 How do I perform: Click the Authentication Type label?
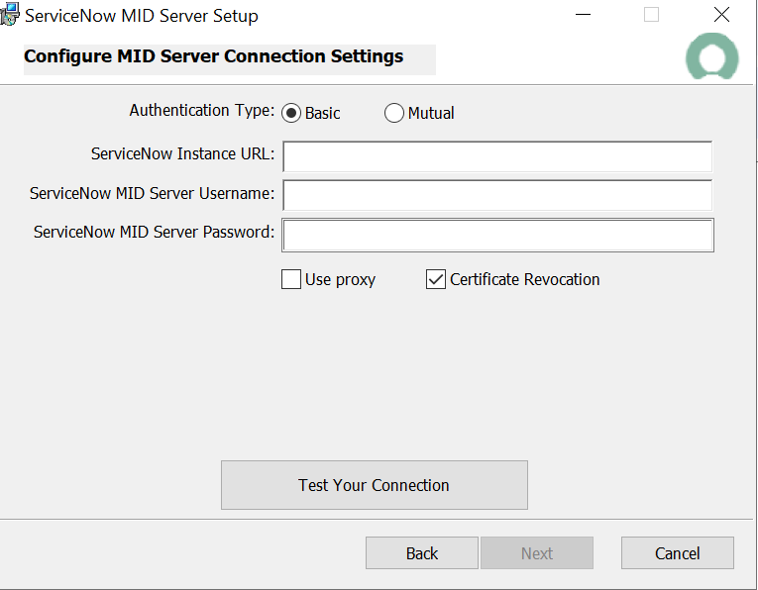click(202, 111)
